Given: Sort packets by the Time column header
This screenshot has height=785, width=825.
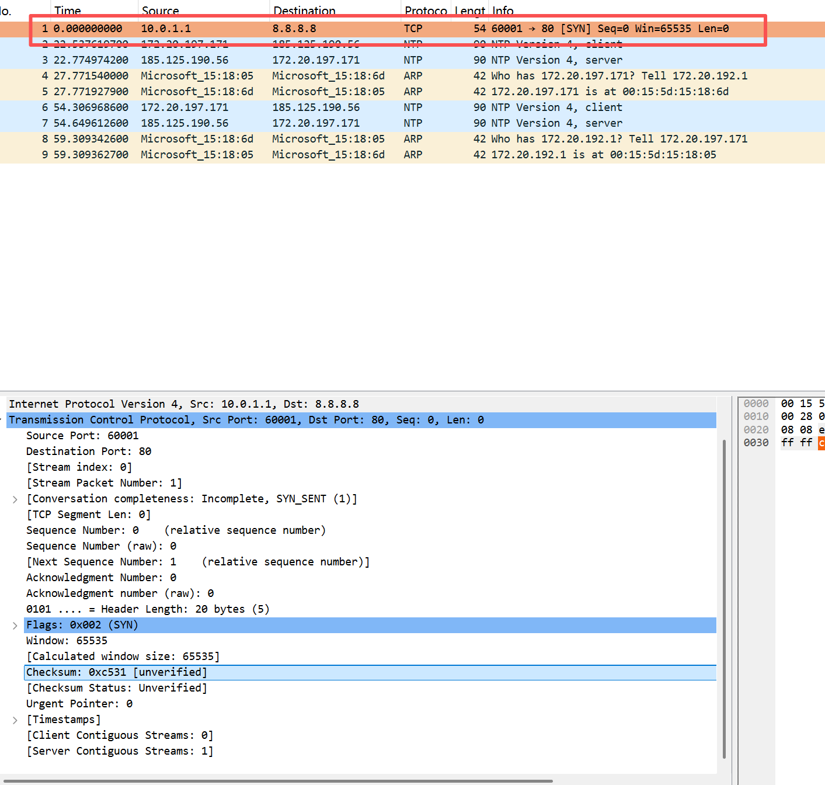Looking at the screenshot, I should click(68, 11).
